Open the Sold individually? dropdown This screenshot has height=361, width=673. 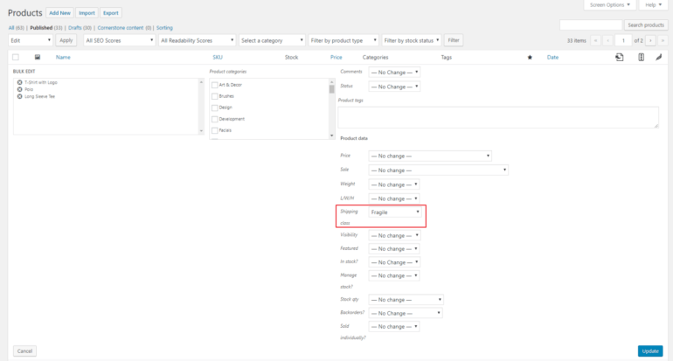(x=393, y=327)
